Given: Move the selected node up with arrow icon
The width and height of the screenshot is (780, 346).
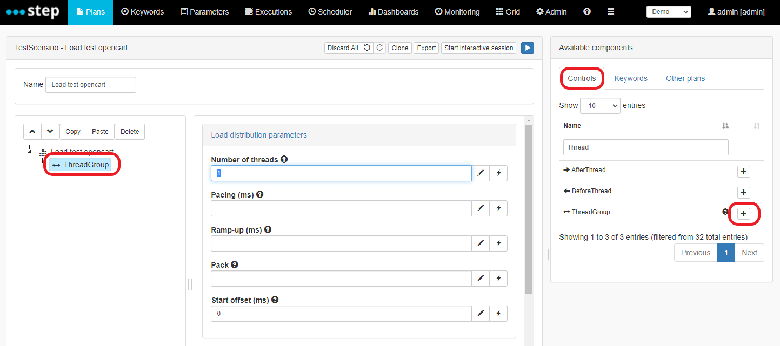Looking at the screenshot, I should (32, 131).
